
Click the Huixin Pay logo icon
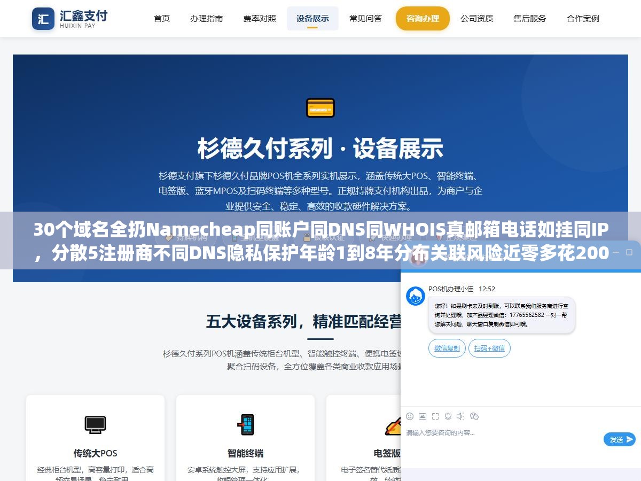(43, 19)
